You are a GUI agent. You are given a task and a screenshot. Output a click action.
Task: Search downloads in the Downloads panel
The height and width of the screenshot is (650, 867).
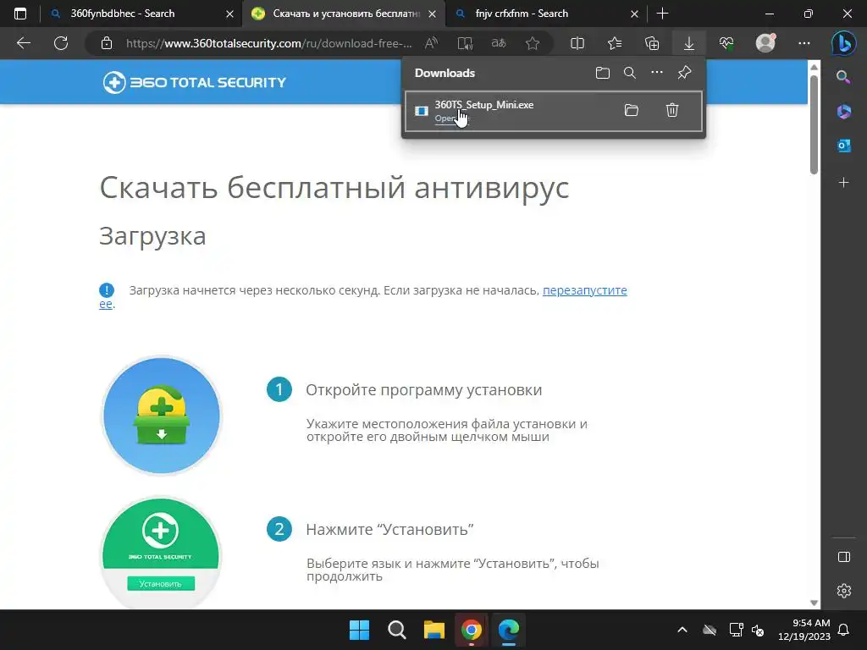pos(630,73)
